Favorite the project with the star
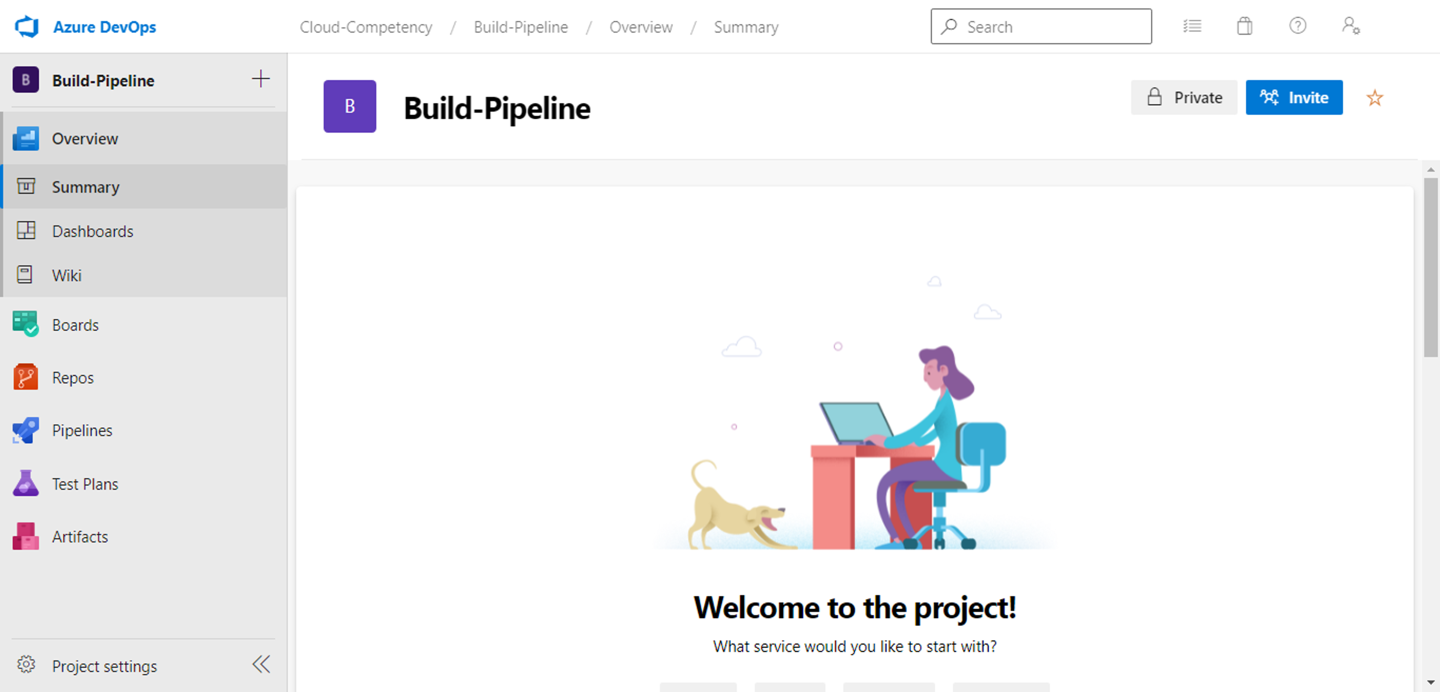 pos(1375,98)
